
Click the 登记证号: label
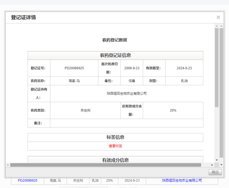coord(38,68)
